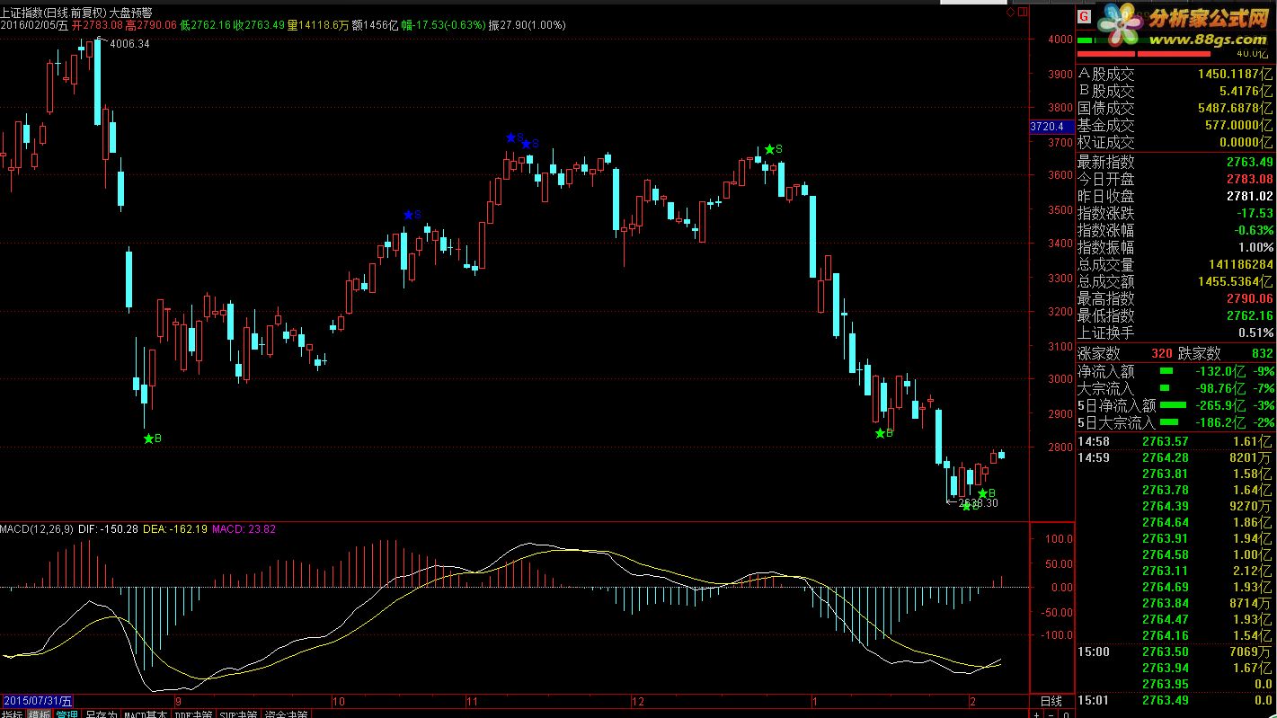Click the 指数涨跌 value -17.53
This screenshot has width=1277, height=718.
(1255, 214)
